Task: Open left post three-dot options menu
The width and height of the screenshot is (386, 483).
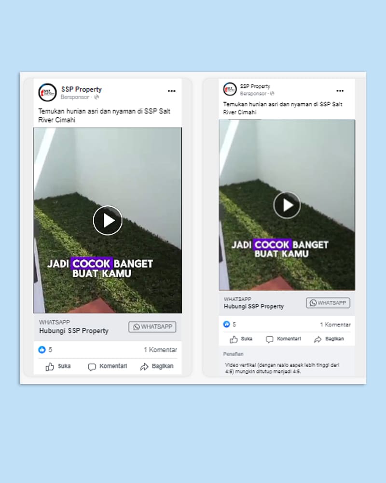Action: [172, 91]
